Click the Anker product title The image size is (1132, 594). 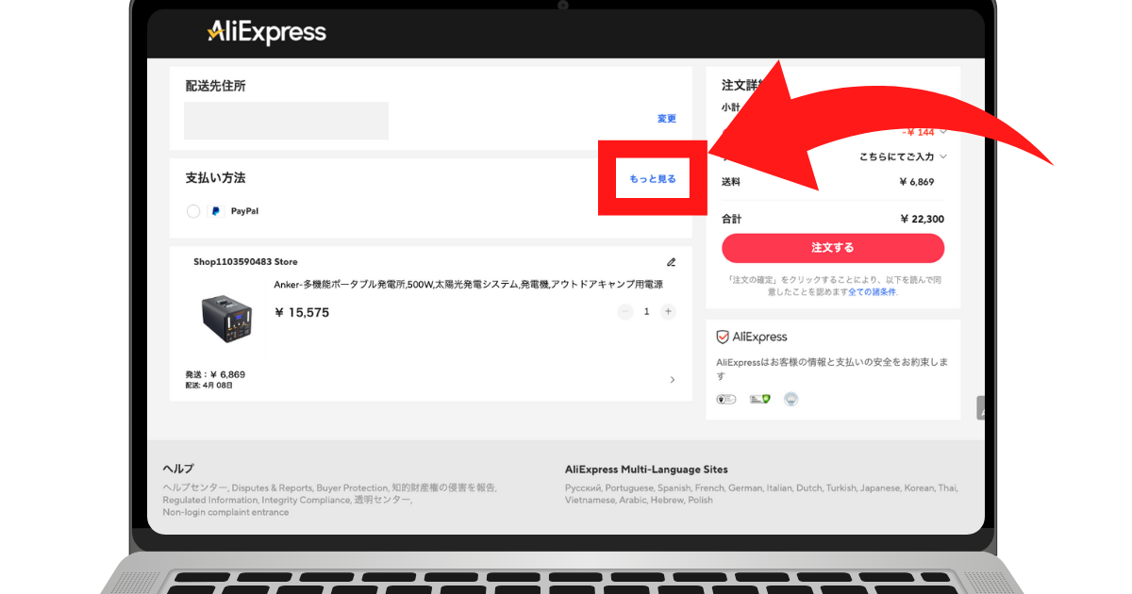point(468,284)
